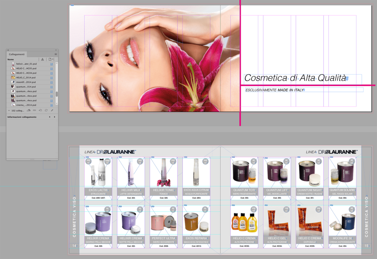The height and width of the screenshot is (259, 377).
Task: Click the Cod. 353 code text
Action: click(x=244, y=198)
